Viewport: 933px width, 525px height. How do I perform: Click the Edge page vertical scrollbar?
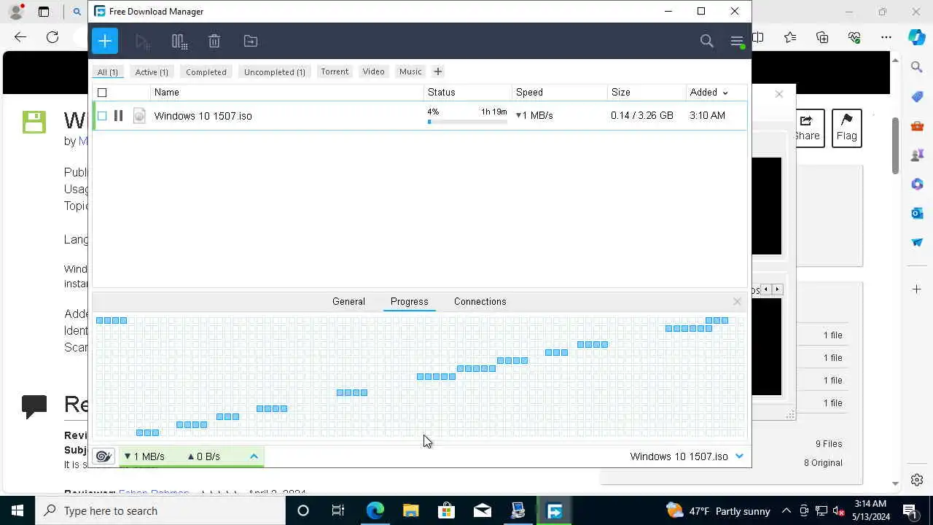(x=895, y=145)
